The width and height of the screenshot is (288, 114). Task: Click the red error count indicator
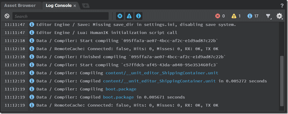(x=220, y=16)
